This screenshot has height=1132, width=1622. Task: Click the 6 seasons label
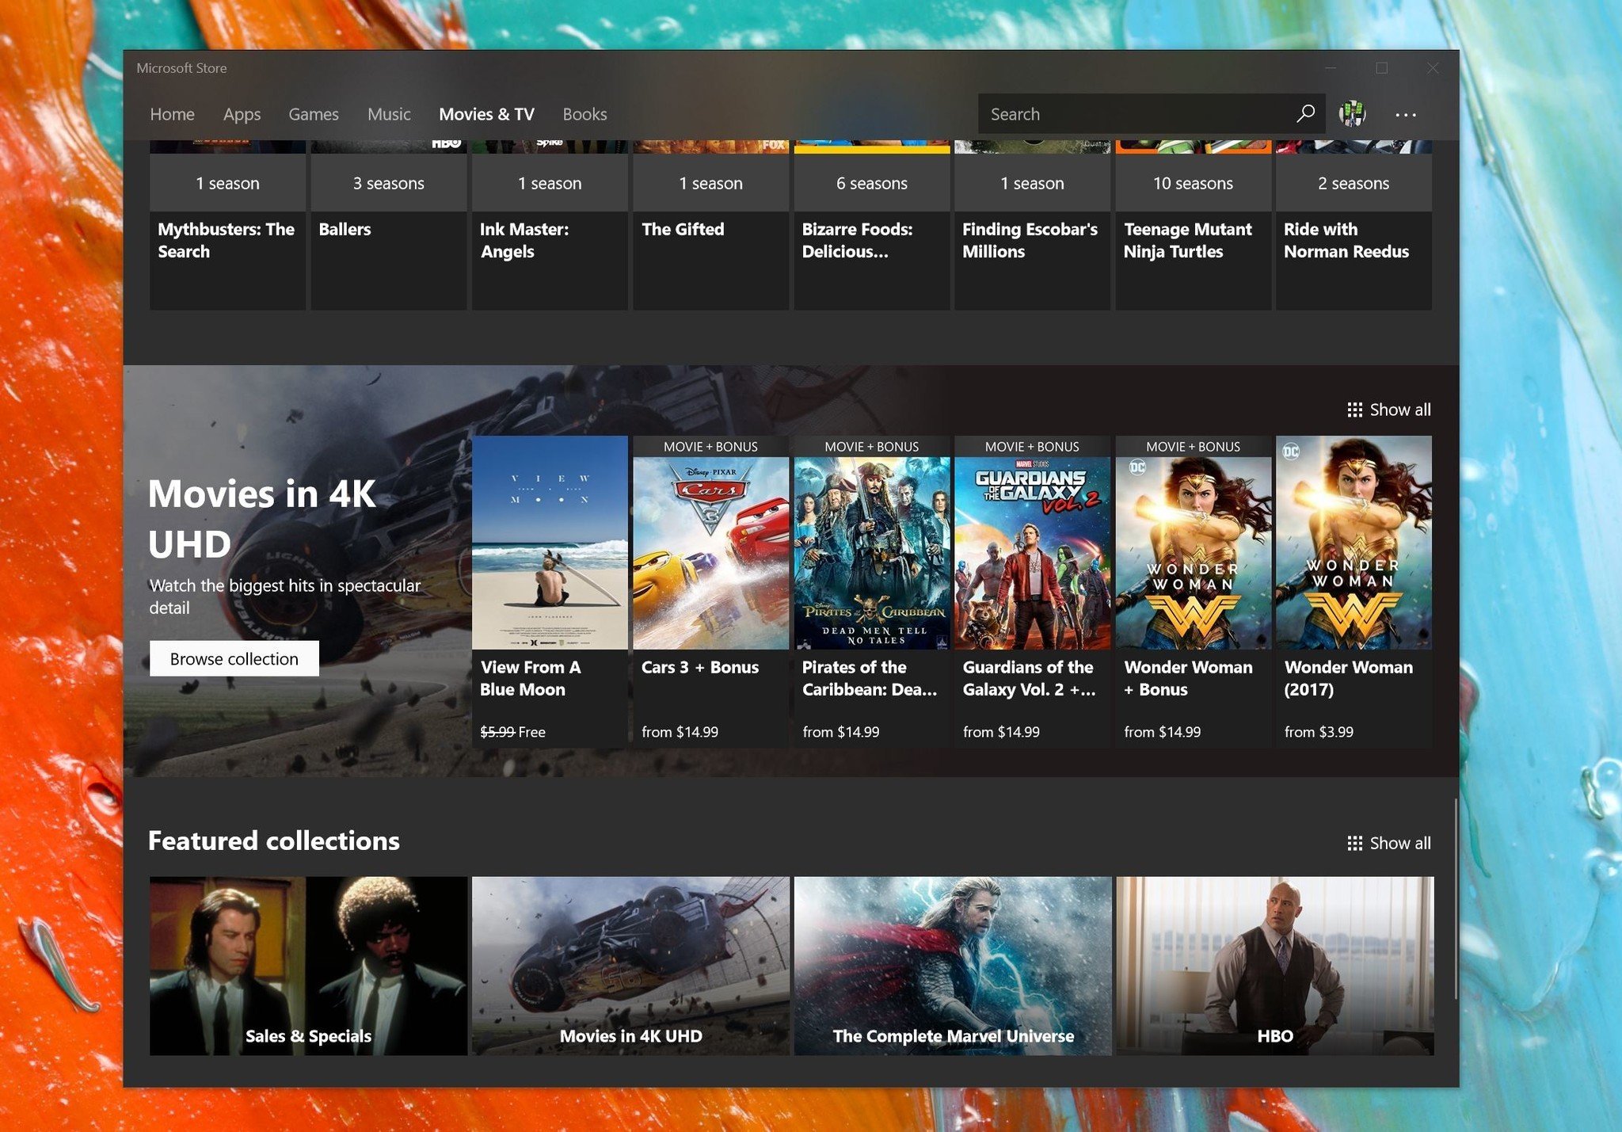coord(872,183)
